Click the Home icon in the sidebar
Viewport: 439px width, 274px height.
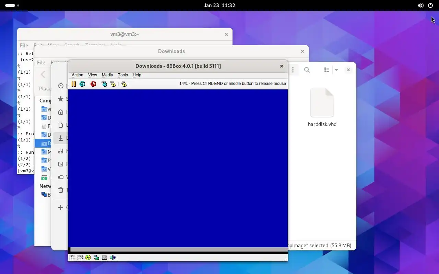point(61,112)
